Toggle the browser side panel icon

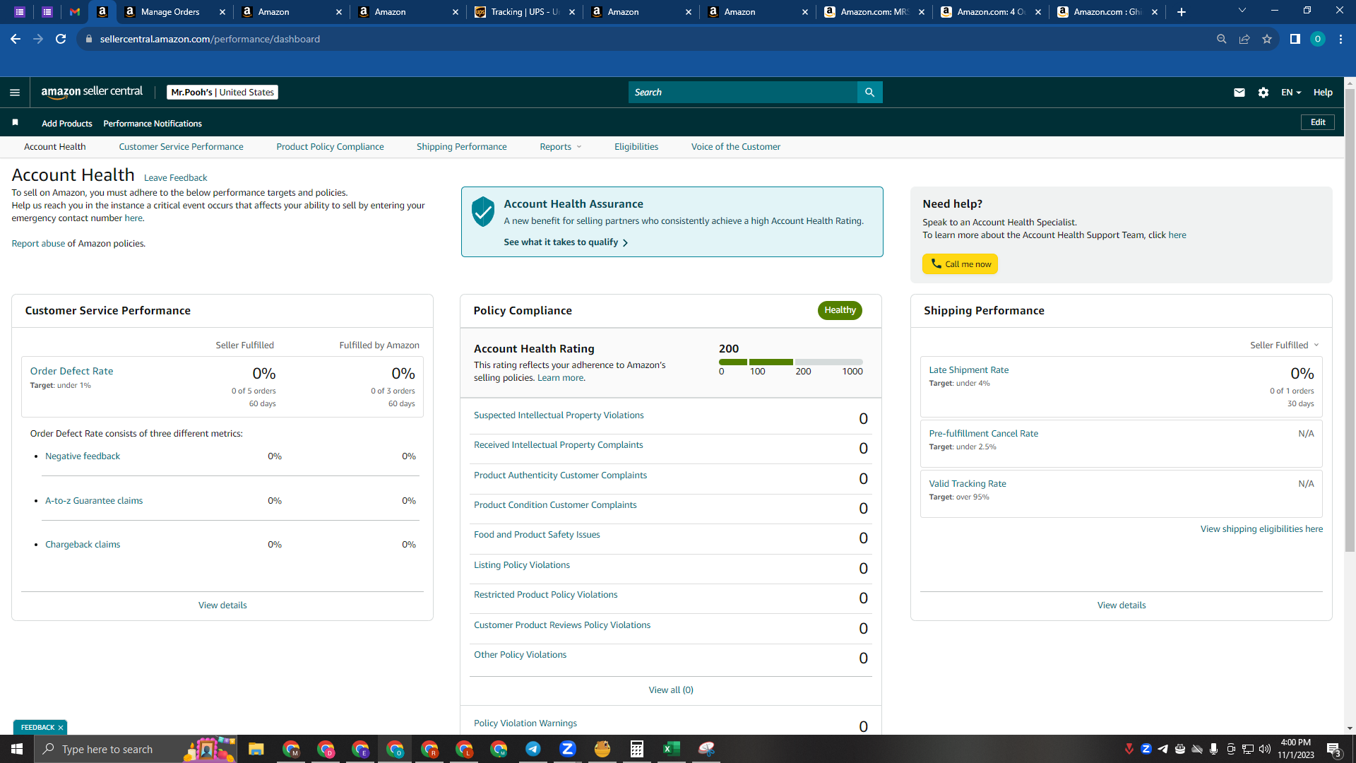coord(1295,39)
